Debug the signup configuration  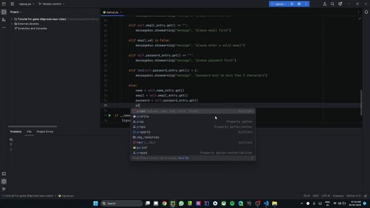pos(299,4)
